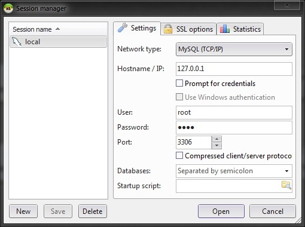Viewport: 305px width, 227px height.
Task: Decrease the port number with down arrow
Action: point(216,146)
